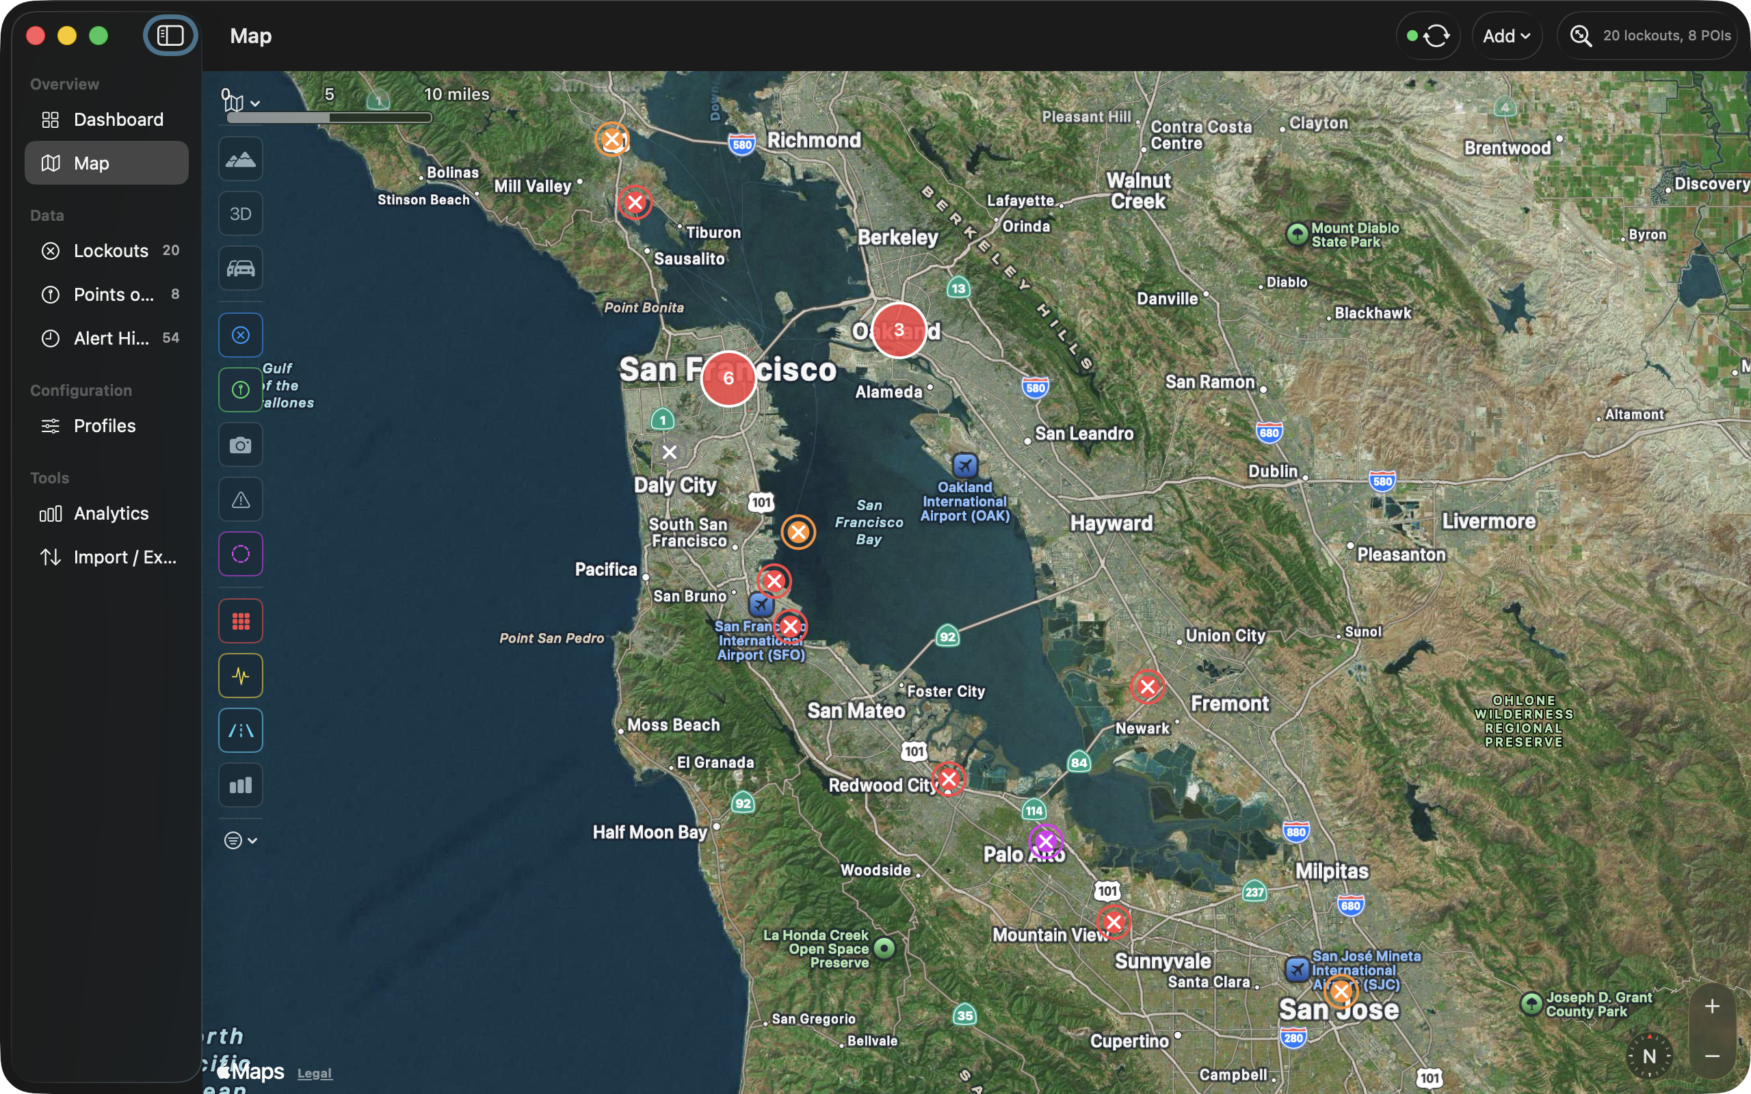Open the map type dropdown
This screenshot has width=1751, height=1094.
pyautogui.click(x=241, y=101)
